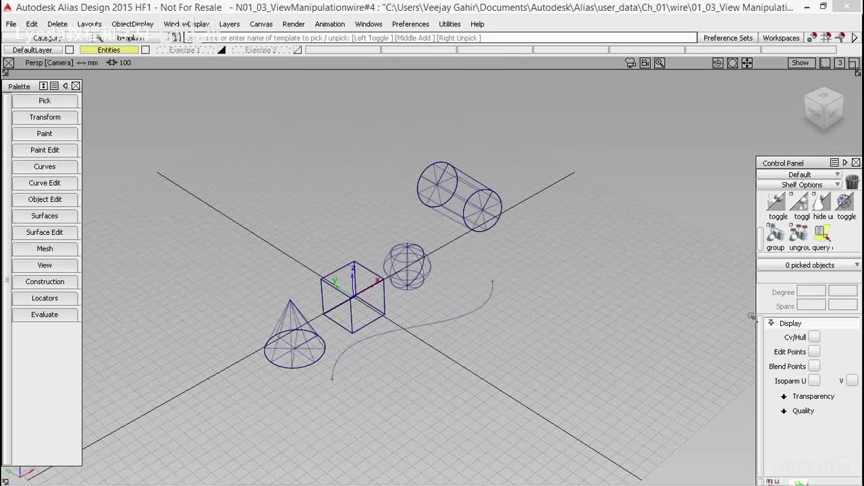Select the yellow Entities layer swatch

109,50
